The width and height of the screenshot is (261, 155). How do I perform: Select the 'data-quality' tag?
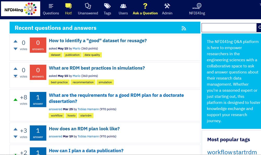click(x=92, y=55)
